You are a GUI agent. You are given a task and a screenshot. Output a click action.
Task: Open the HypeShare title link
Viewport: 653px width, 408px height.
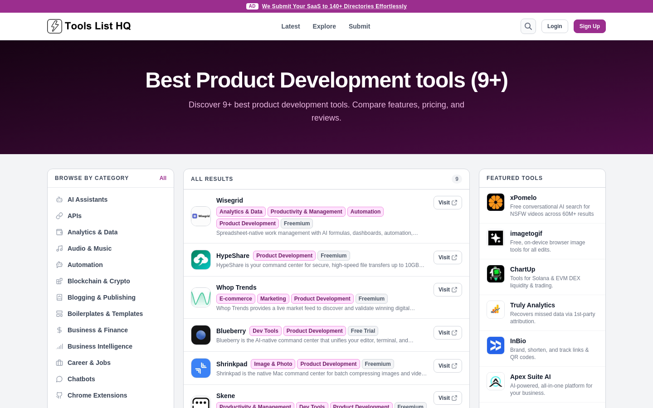click(233, 256)
